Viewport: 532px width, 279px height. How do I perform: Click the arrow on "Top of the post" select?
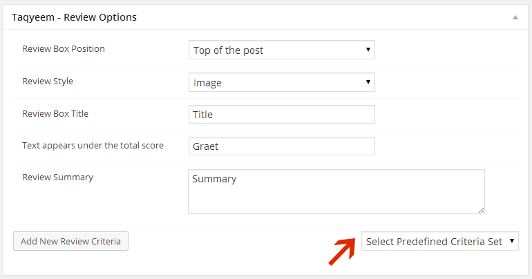[368, 50]
